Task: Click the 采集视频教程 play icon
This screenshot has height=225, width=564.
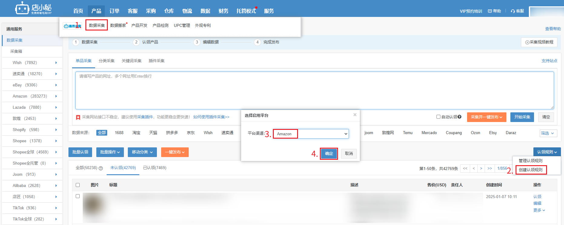Action: tap(527, 42)
